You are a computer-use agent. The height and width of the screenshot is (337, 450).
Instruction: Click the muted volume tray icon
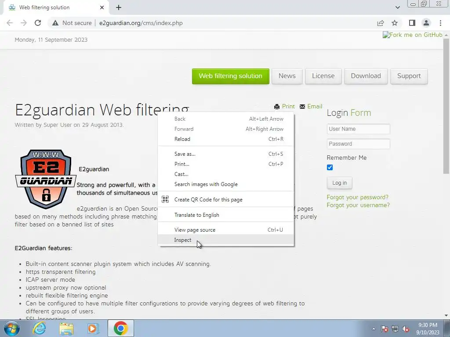tap(406, 329)
